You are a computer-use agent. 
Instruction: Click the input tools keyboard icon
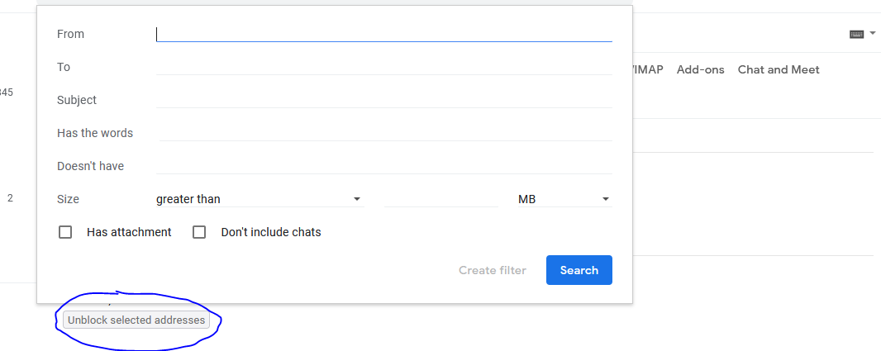(856, 34)
